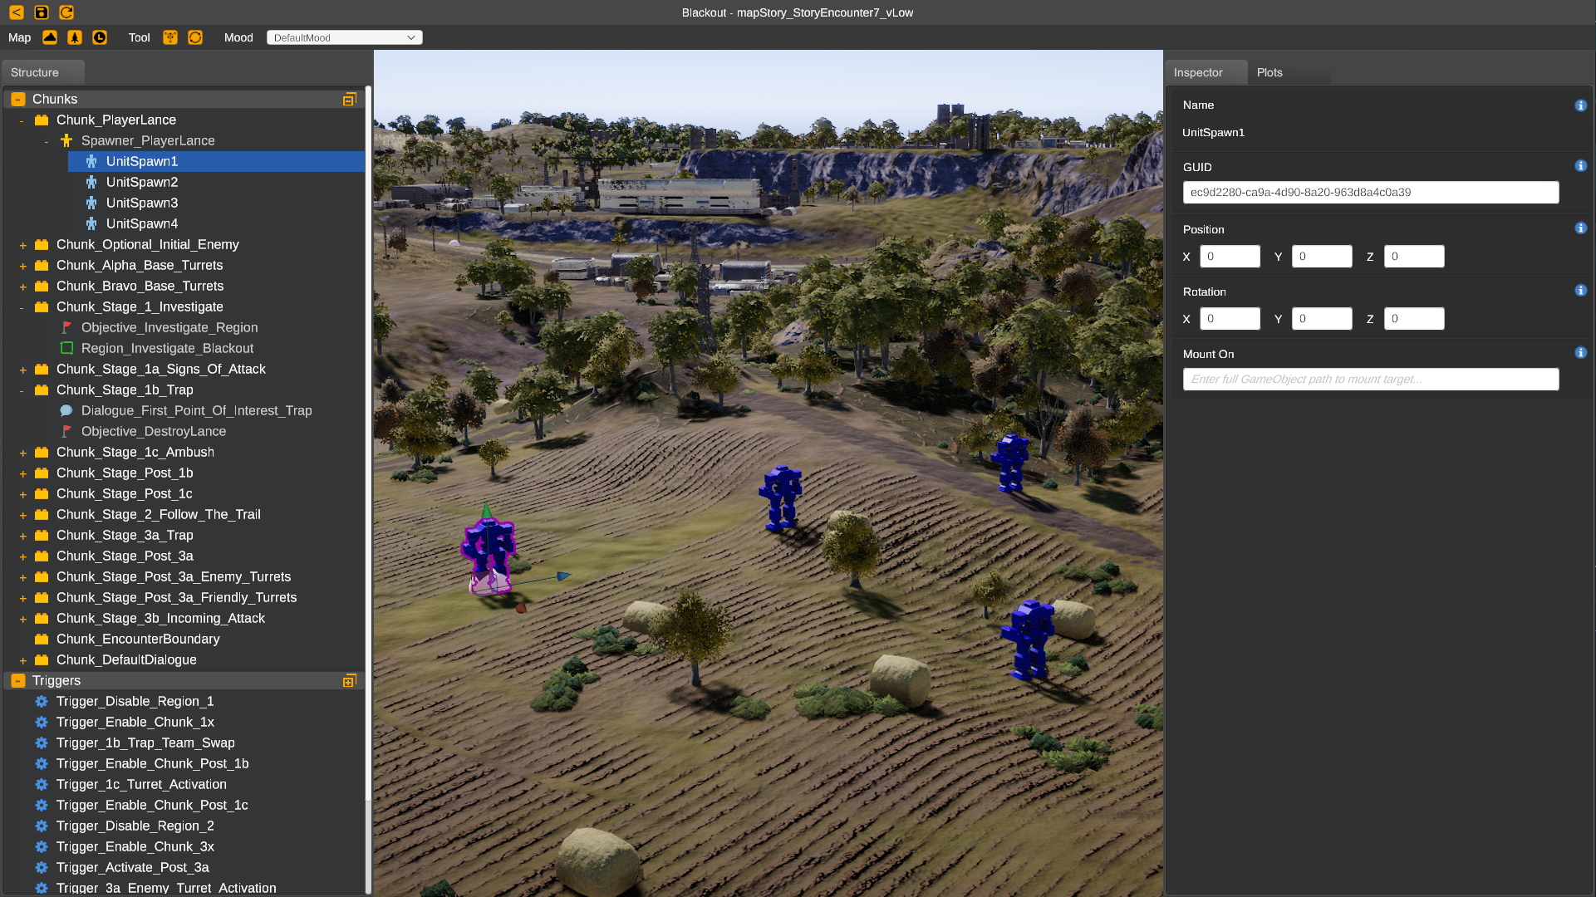Click the Position Z input field
The width and height of the screenshot is (1596, 897).
[1414, 256]
